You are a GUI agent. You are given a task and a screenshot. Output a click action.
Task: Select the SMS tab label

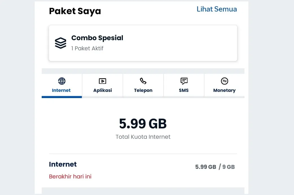pos(184,90)
